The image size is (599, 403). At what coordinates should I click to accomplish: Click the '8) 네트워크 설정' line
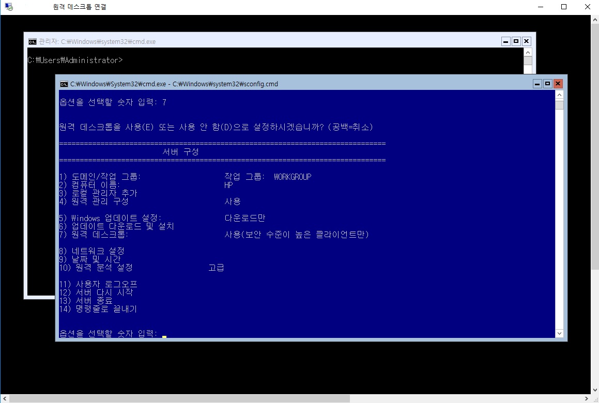(x=91, y=251)
